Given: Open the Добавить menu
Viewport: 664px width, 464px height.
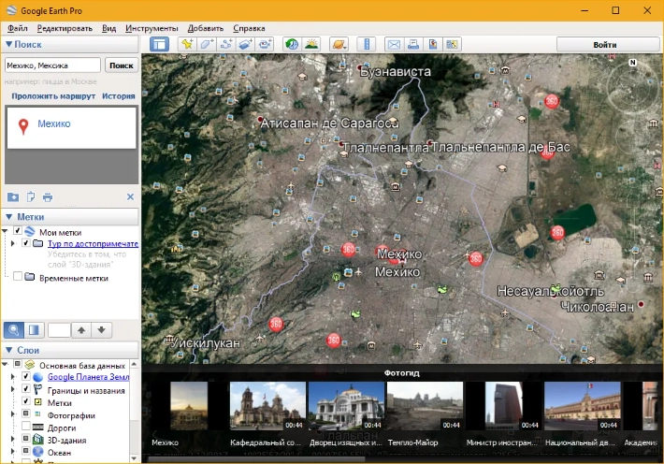Looking at the screenshot, I should point(206,28).
